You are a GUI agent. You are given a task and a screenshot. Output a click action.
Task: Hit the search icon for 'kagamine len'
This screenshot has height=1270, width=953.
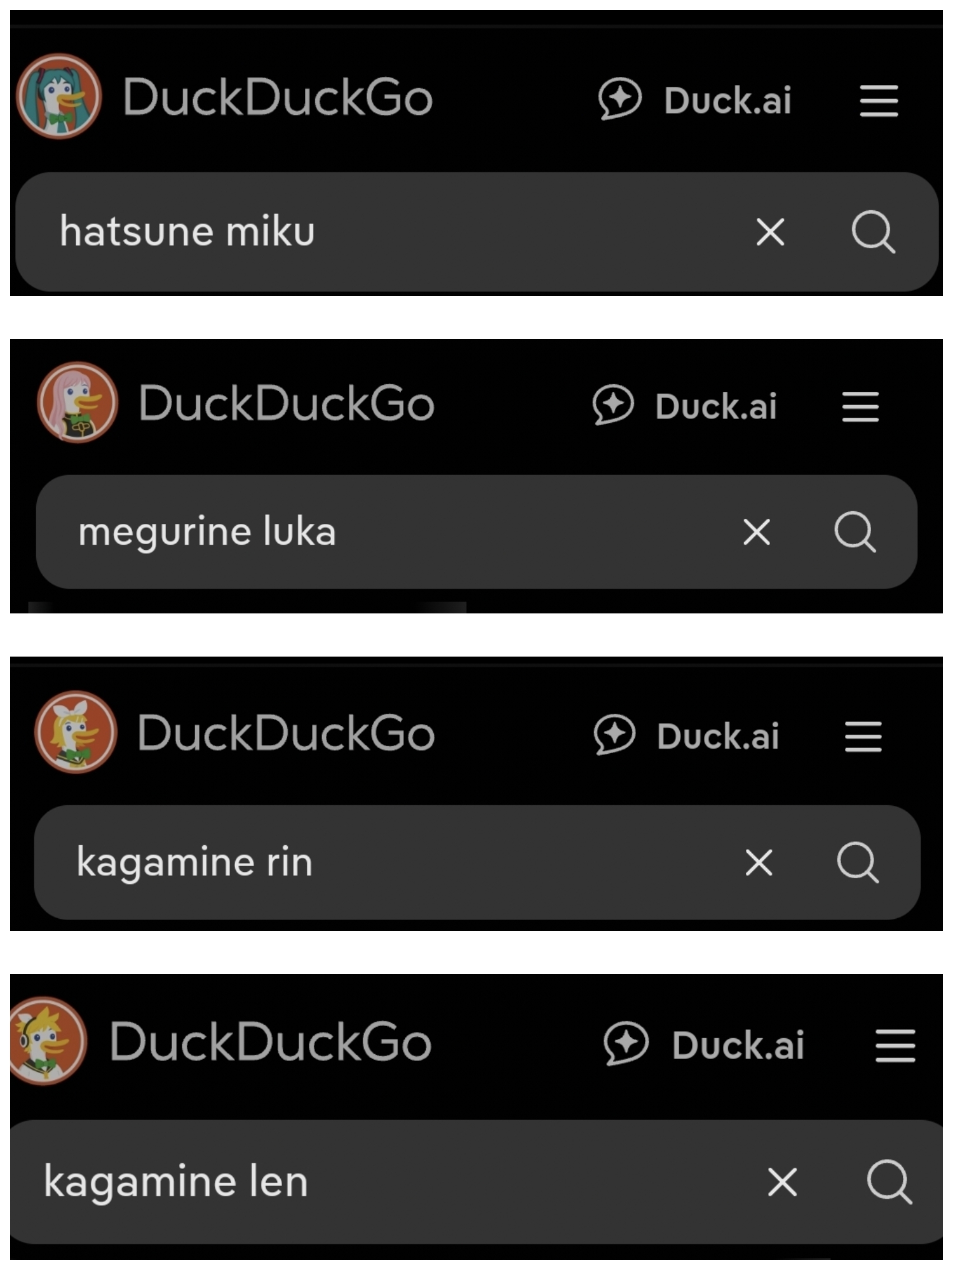(x=889, y=1182)
